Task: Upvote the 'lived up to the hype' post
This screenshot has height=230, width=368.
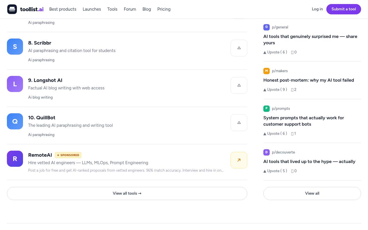Action: pos(275,171)
